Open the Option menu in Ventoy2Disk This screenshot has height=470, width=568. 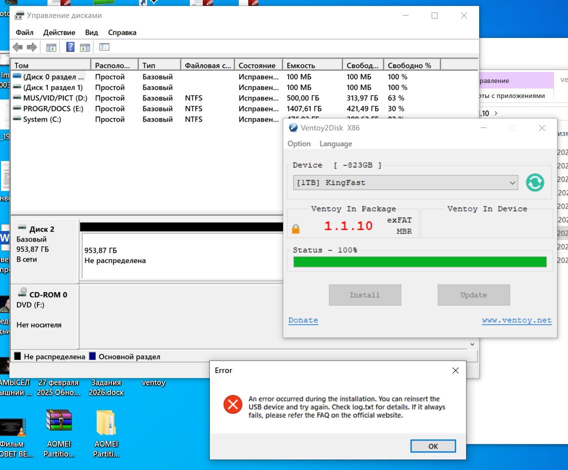click(x=299, y=143)
